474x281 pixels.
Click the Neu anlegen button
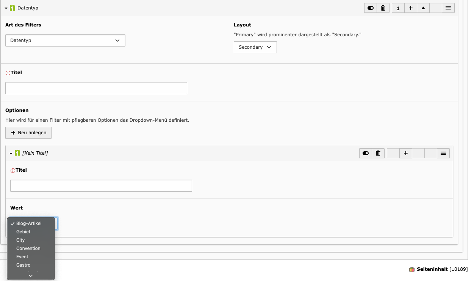[28, 133]
